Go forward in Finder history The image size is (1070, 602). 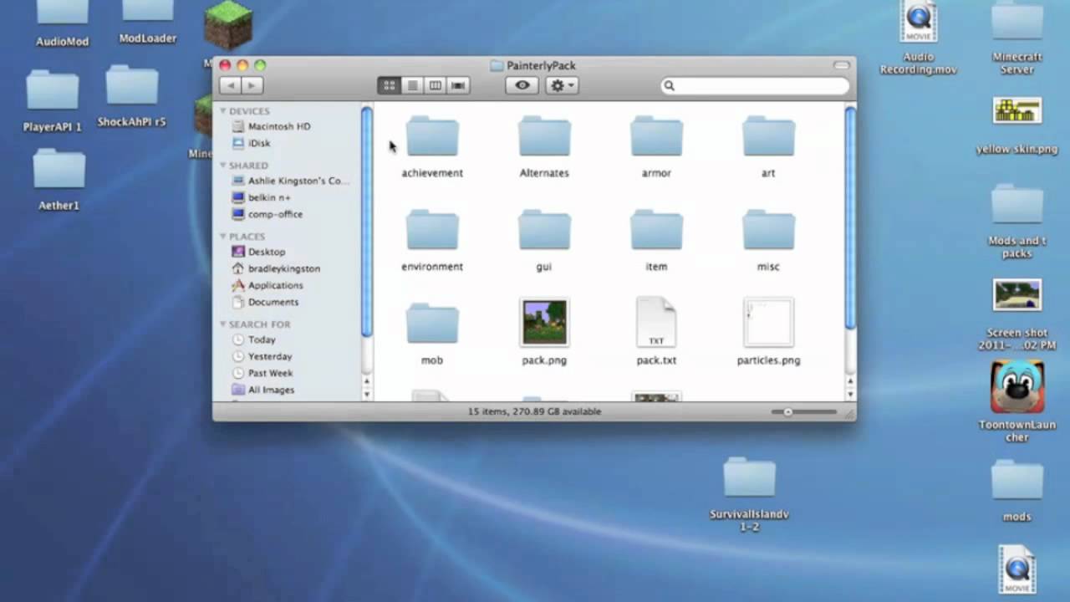pos(252,85)
